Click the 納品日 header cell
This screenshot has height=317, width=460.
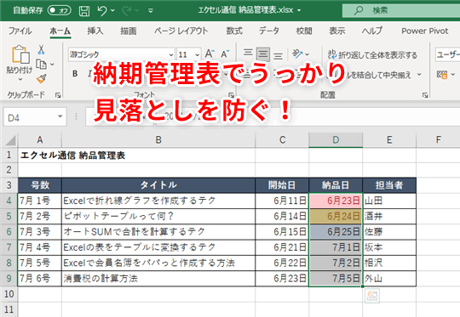336,185
